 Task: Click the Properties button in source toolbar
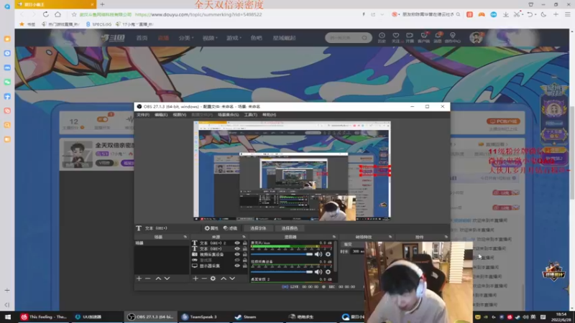point(211,228)
